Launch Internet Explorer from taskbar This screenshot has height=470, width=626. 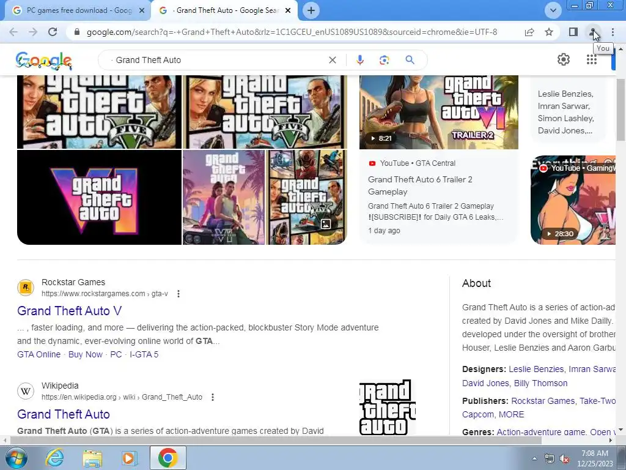coord(54,458)
